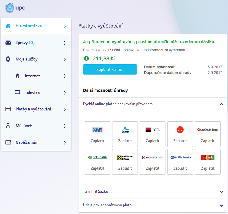Click the Další možnosti úhrady heading
This screenshot has height=214, width=228.
pos(105,90)
